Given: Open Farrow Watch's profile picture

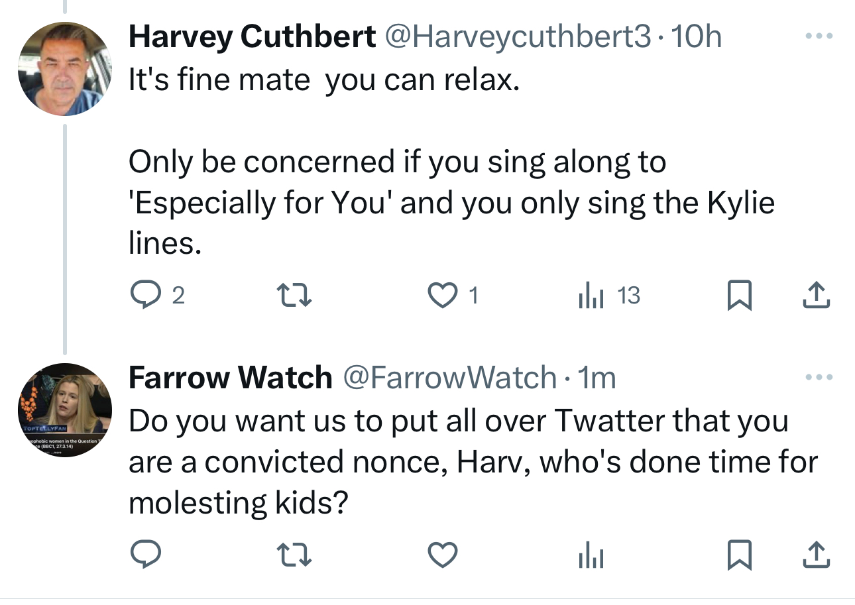Looking at the screenshot, I should [x=64, y=410].
